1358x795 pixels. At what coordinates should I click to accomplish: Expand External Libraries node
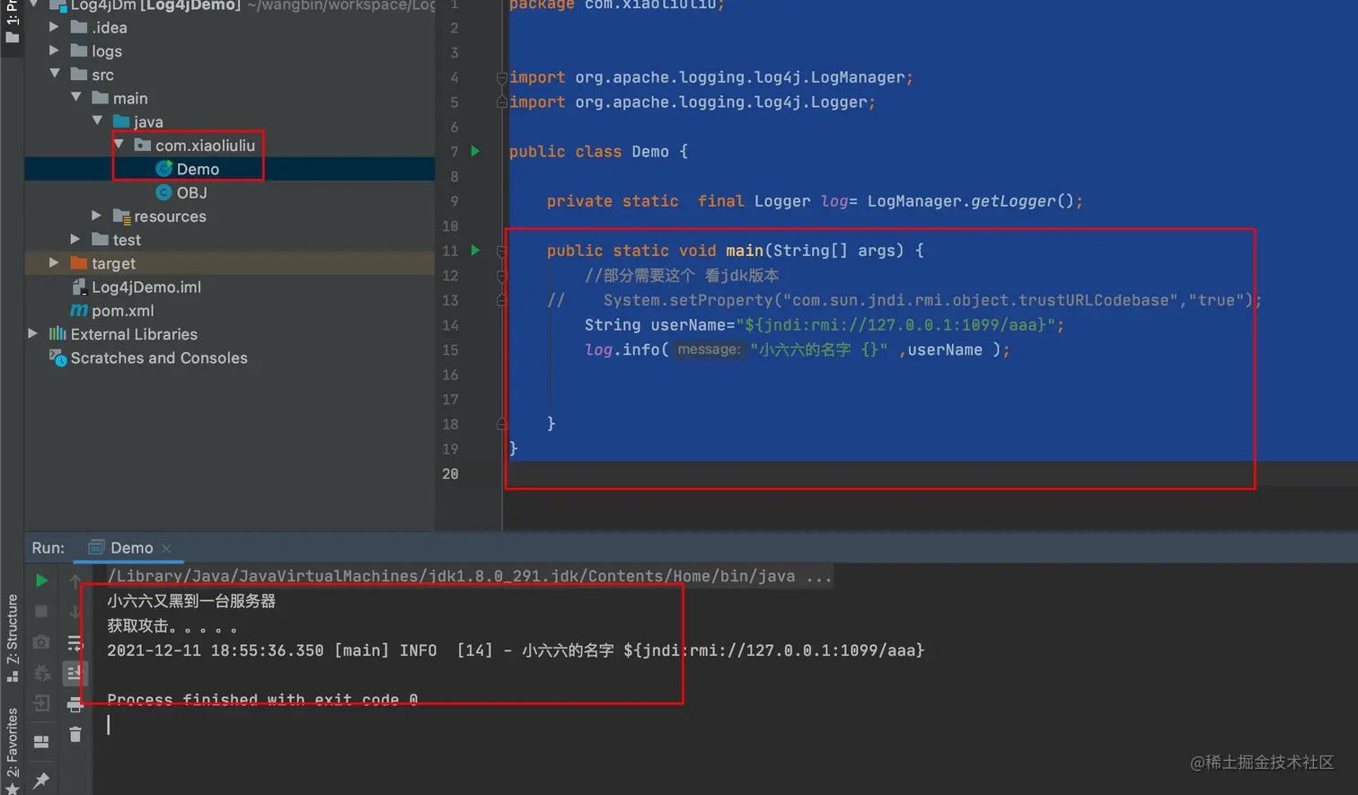tap(32, 333)
